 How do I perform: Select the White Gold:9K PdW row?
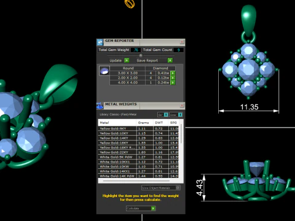[138, 157]
